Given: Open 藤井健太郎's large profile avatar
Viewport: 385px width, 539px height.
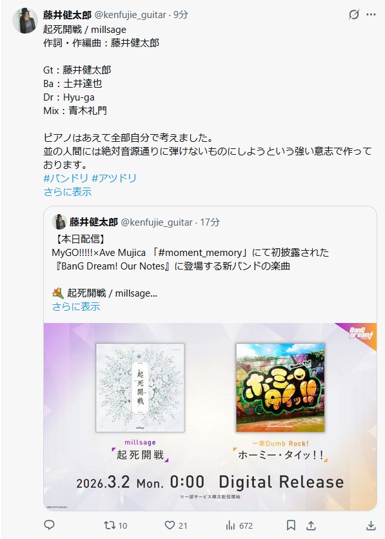Looking at the screenshot, I should [25, 21].
